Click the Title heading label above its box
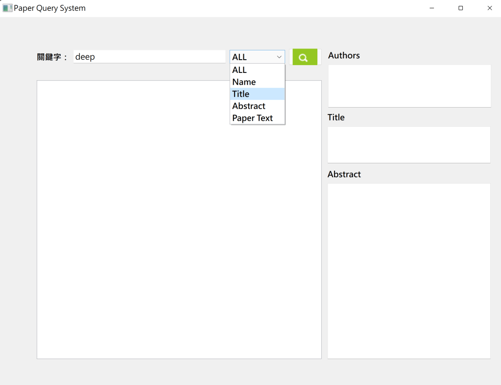 click(336, 117)
